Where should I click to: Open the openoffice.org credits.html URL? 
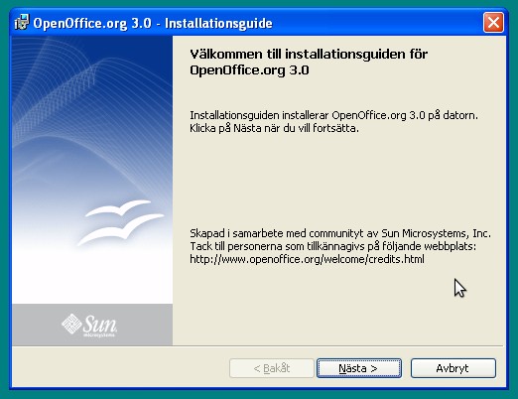tap(307, 259)
